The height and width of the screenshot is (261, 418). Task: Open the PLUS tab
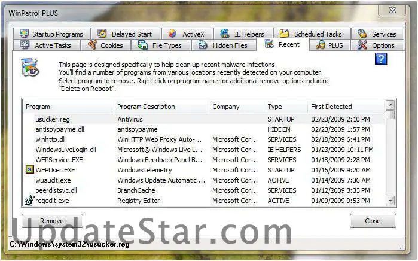click(330, 45)
